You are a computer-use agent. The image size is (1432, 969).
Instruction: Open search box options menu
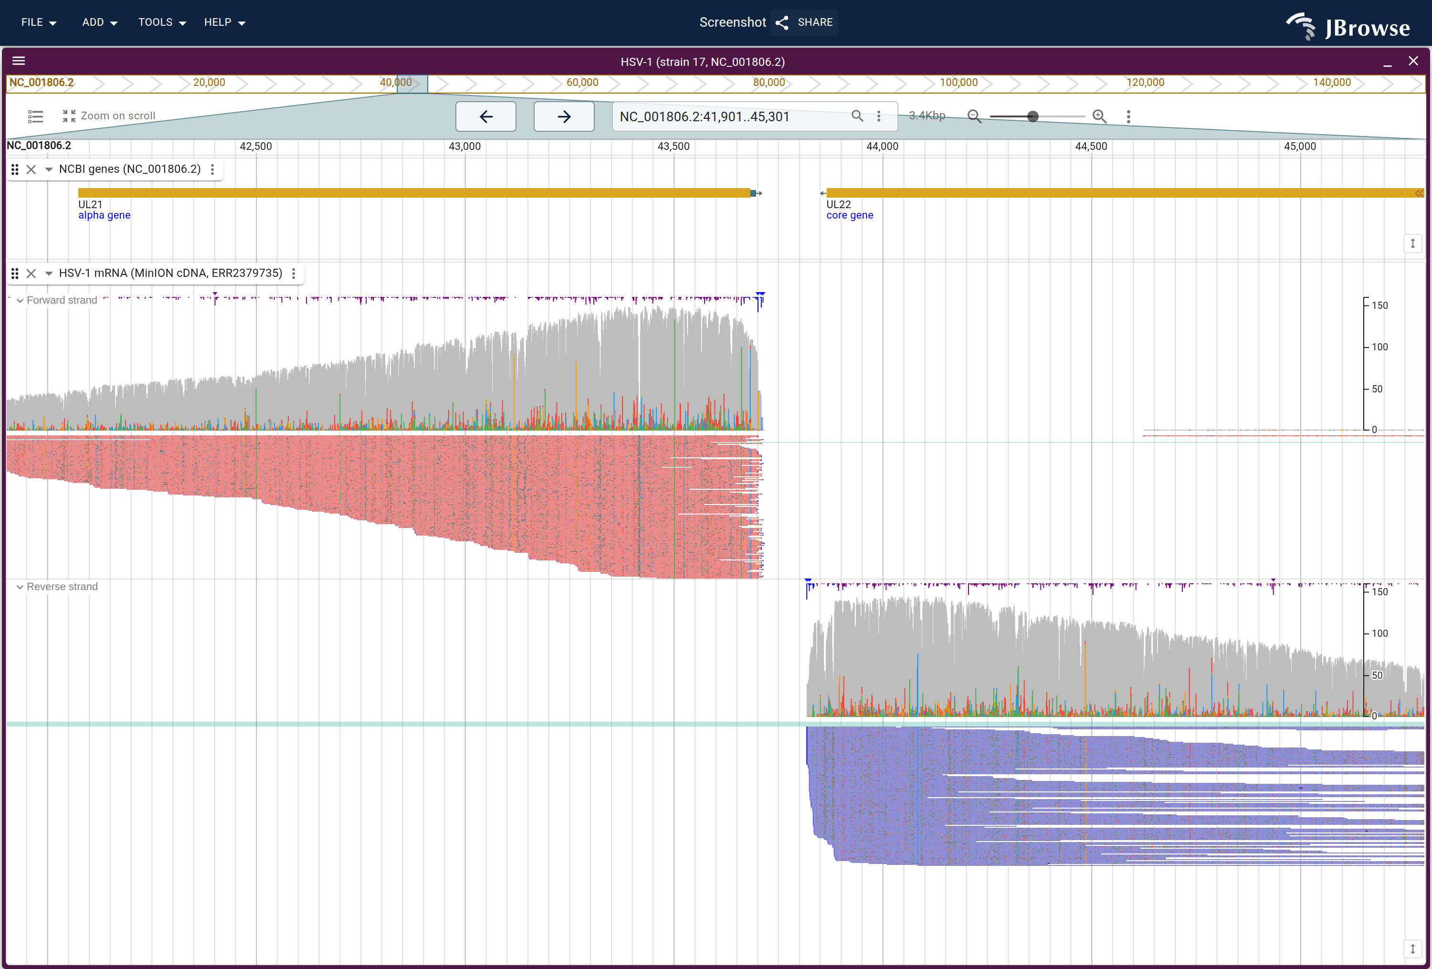coord(879,116)
